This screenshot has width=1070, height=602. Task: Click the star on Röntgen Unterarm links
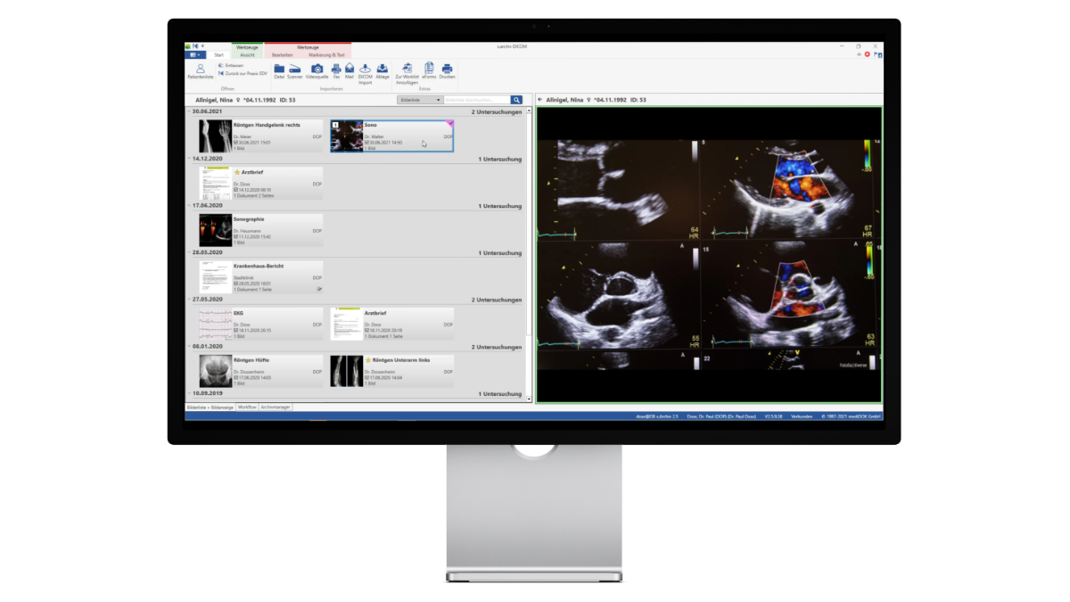pyautogui.click(x=368, y=359)
